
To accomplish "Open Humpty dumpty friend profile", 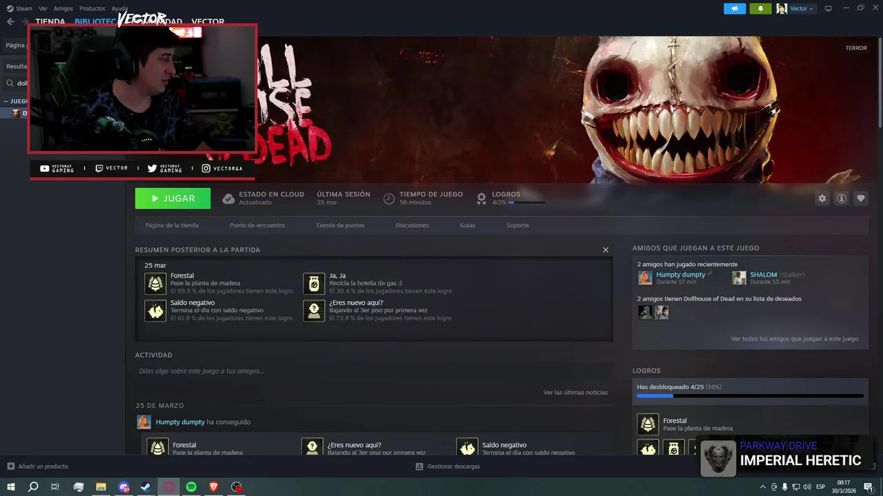I will (x=681, y=274).
